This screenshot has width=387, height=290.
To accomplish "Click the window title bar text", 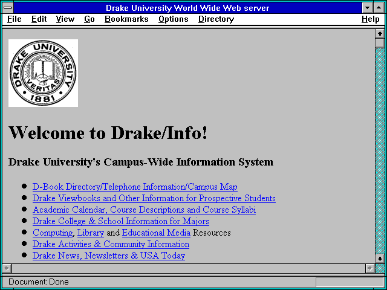I will click(x=187, y=8).
